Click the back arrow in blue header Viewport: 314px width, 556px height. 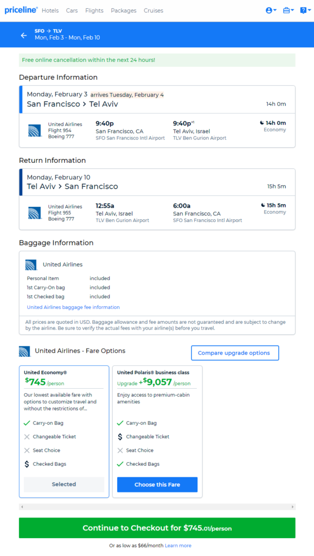click(24, 35)
